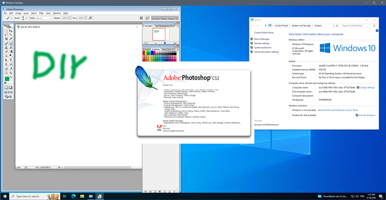
Task: Pick the pure red swatch in Swatches
Action: click(x=144, y=52)
